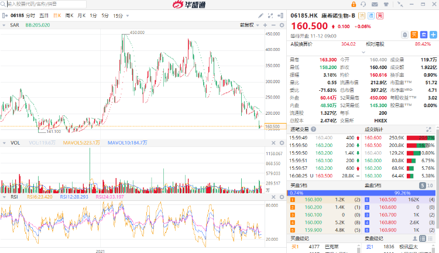
Task: Click the blue Sell (卖) button
Action: pos(424,35)
